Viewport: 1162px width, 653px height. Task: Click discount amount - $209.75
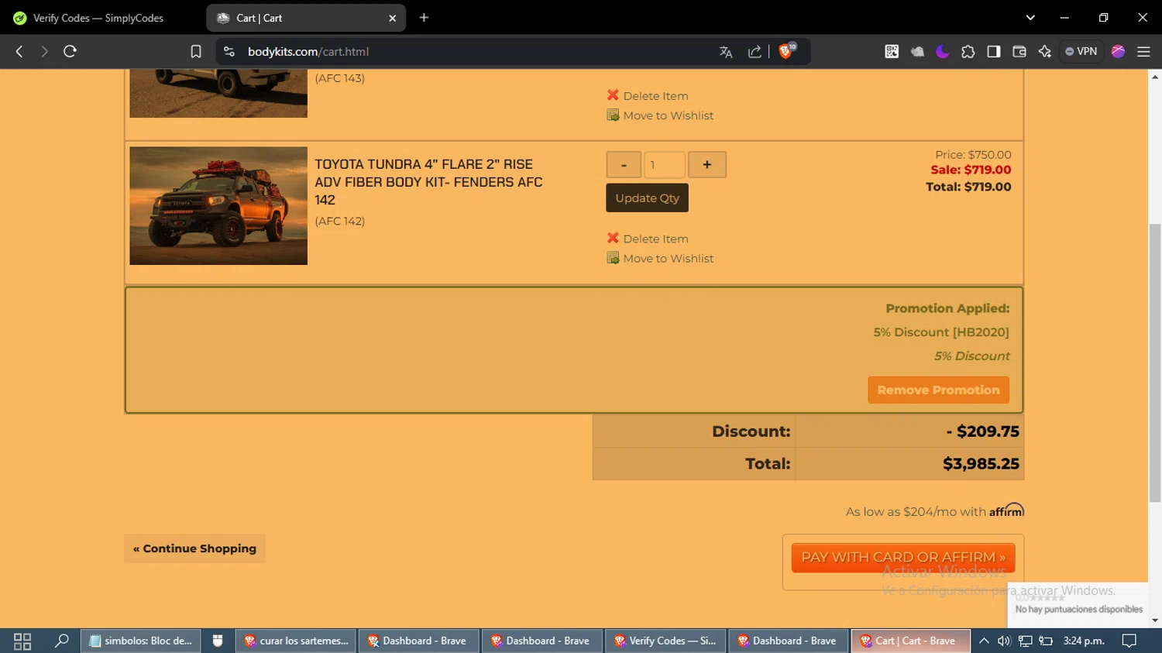coord(982,431)
